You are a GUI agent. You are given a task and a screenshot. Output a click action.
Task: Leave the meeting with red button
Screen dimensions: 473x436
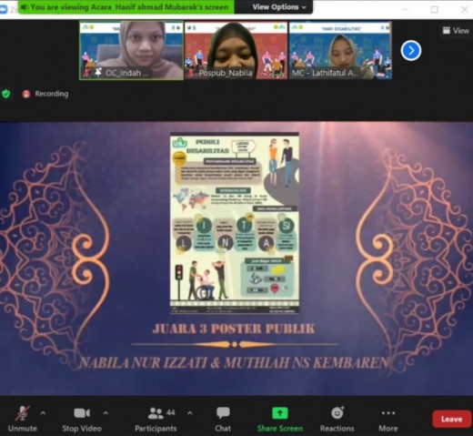[x=451, y=419]
